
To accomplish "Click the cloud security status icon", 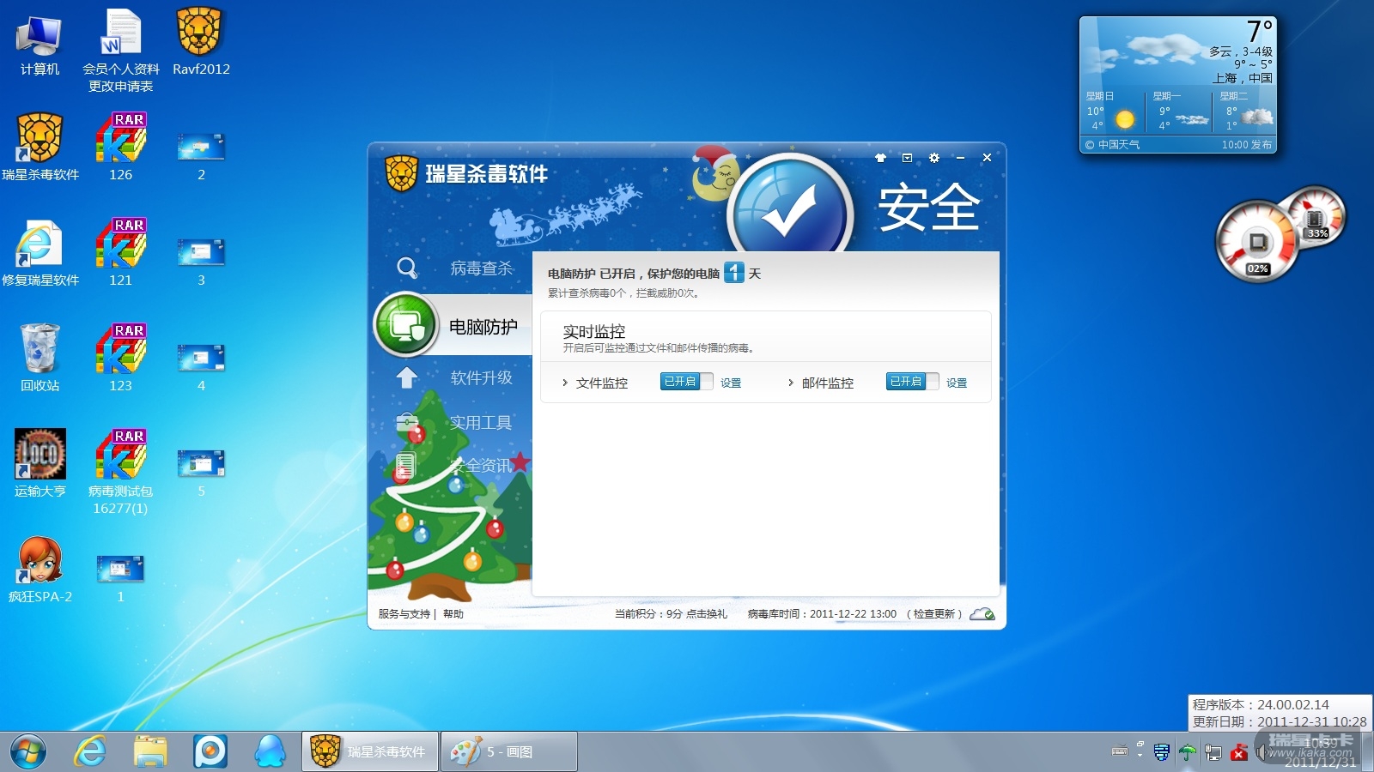I will 982,614.
